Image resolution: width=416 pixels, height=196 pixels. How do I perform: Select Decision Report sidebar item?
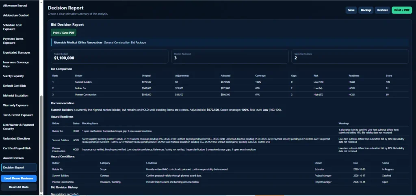tap(19, 168)
